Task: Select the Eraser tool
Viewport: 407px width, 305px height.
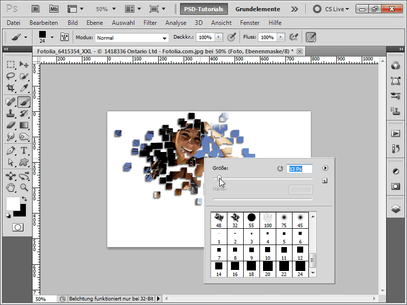Action: click(11, 125)
